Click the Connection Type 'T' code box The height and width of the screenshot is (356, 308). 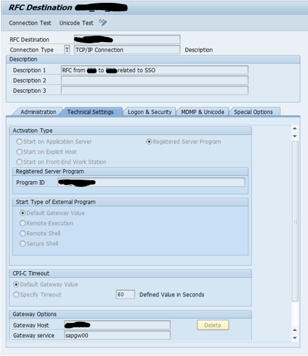point(67,49)
